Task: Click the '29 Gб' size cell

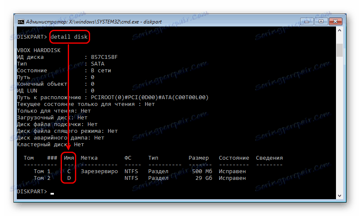Action: pos(204,178)
